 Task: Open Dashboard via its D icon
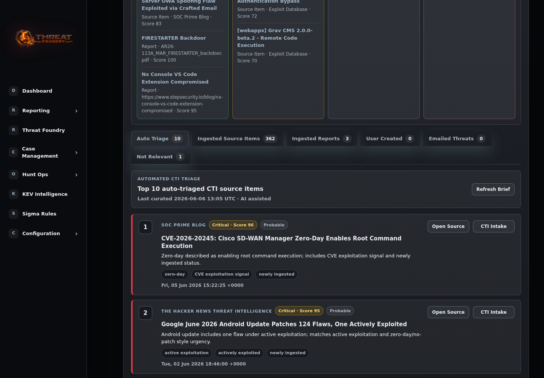click(x=14, y=91)
